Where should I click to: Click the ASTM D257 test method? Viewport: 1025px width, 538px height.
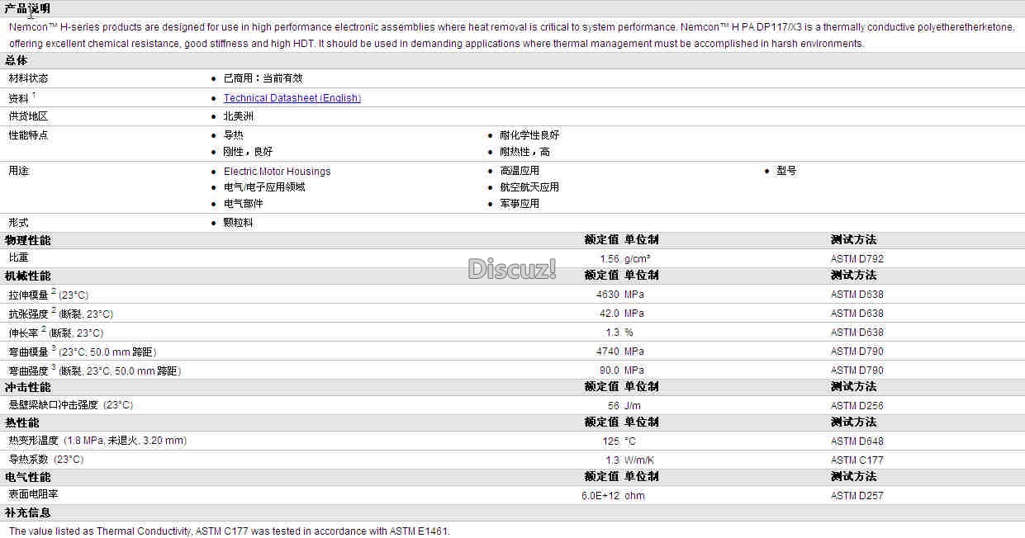(x=857, y=496)
